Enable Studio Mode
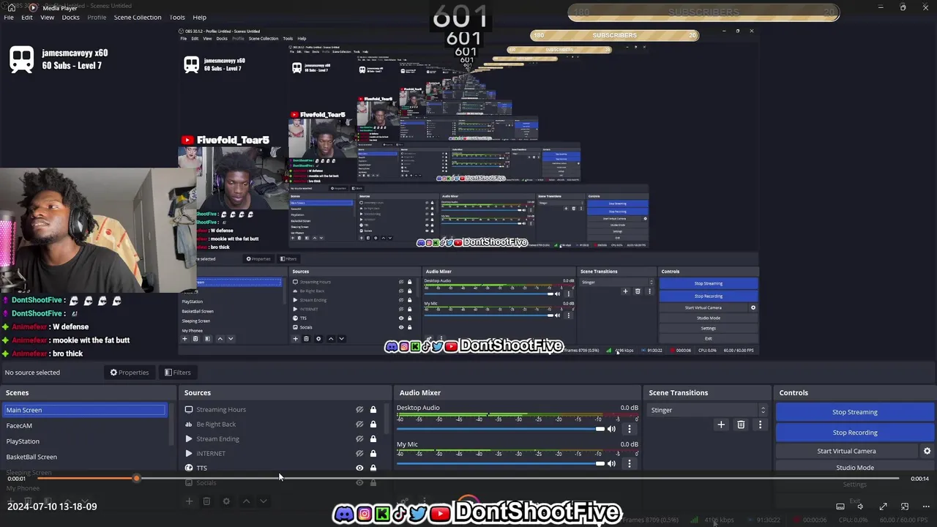Viewport: 937px width, 527px height. (854, 468)
